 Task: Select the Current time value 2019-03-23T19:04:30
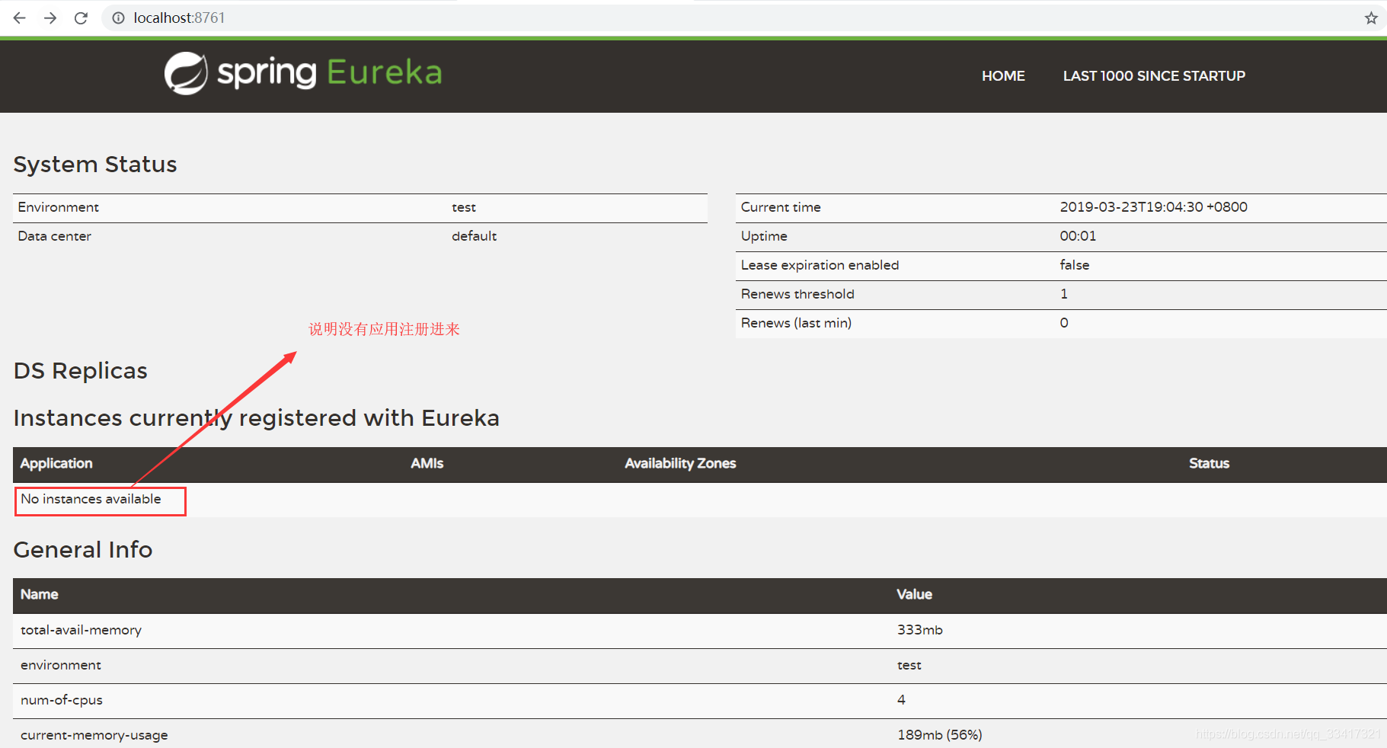pos(1153,207)
